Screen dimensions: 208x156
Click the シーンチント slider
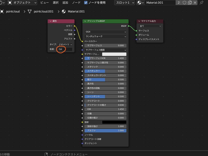105,96
